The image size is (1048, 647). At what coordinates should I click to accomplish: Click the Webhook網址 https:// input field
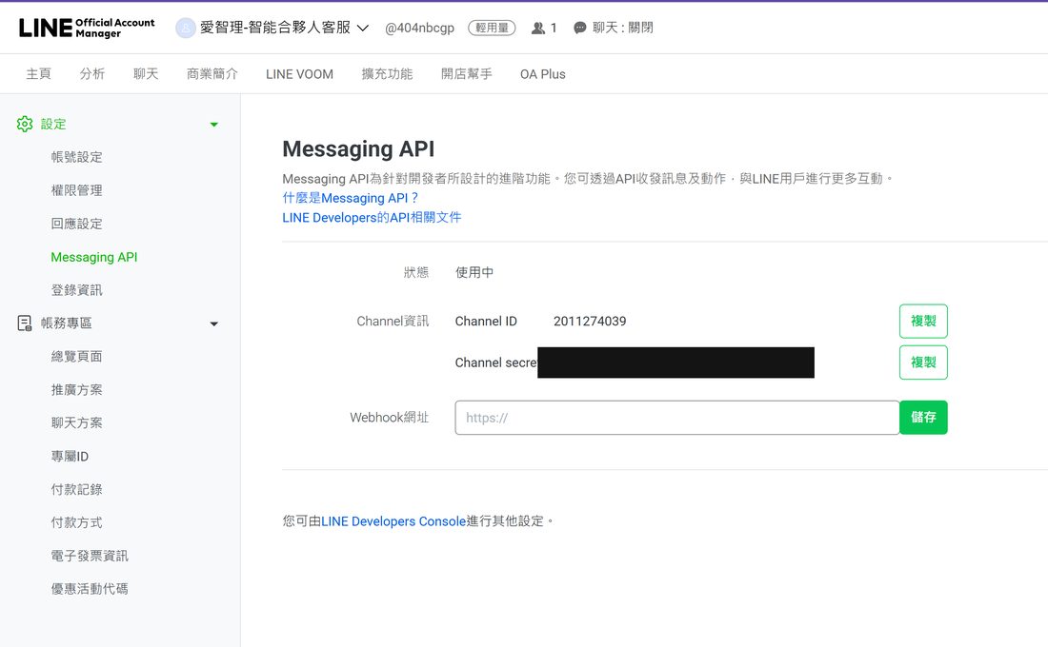pos(677,418)
